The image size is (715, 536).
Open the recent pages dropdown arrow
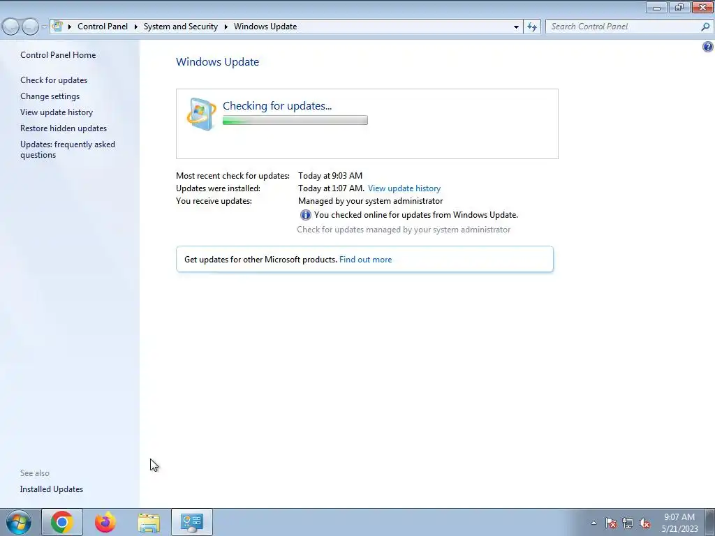(44, 27)
